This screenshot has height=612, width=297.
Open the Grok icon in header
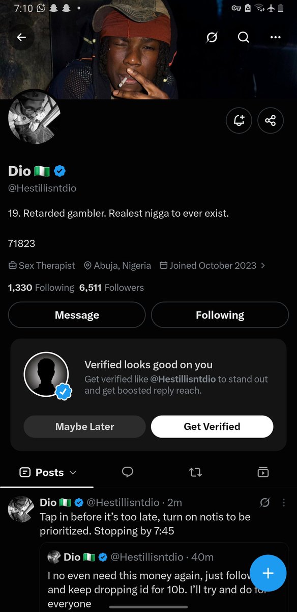click(x=212, y=37)
